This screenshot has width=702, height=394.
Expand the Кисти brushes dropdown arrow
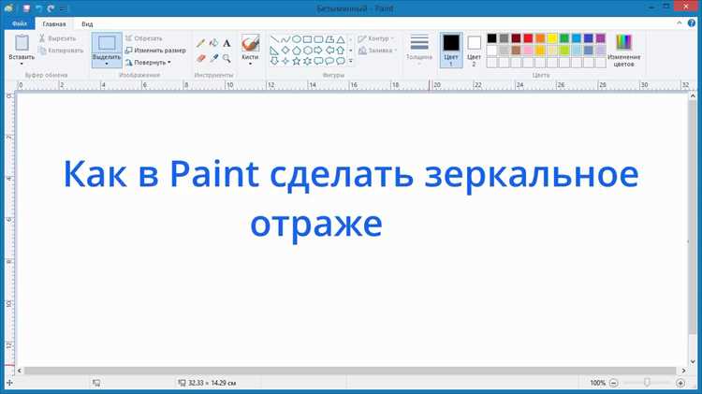[250, 64]
